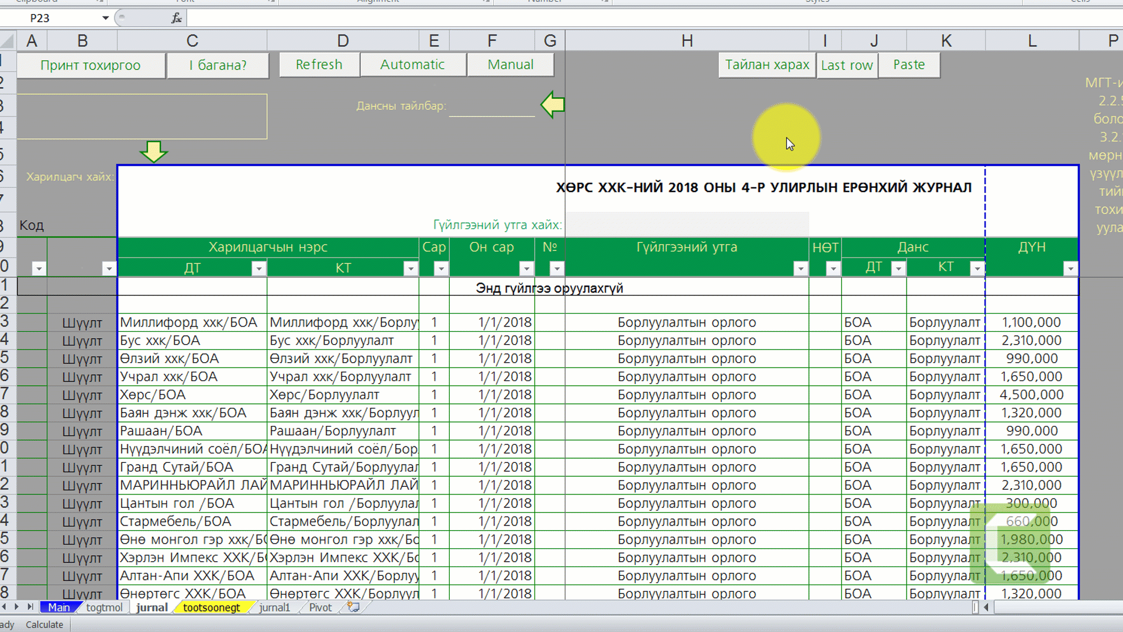Click the left-pointing yellow arrow shape
The image size is (1123, 632).
[x=552, y=105]
